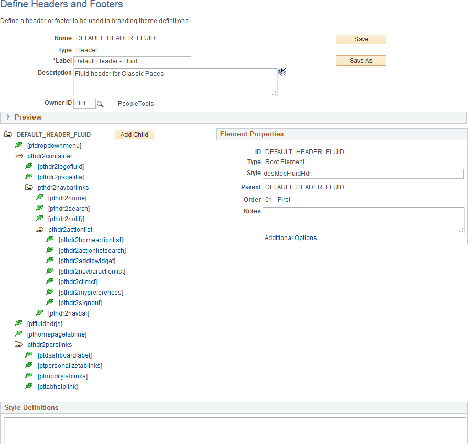The image size is (468, 444).
Task: Open the Additional Options link
Action: pyautogui.click(x=290, y=237)
